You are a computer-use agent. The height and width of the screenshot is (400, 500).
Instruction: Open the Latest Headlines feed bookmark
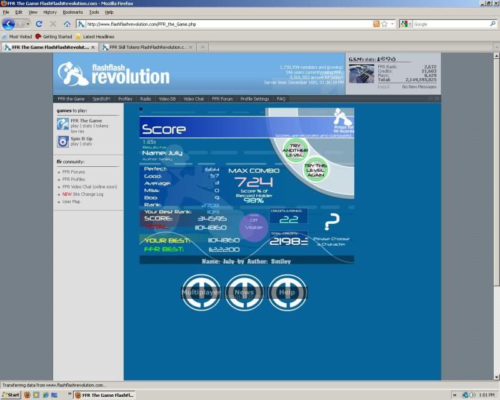click(x=95, y=37)
